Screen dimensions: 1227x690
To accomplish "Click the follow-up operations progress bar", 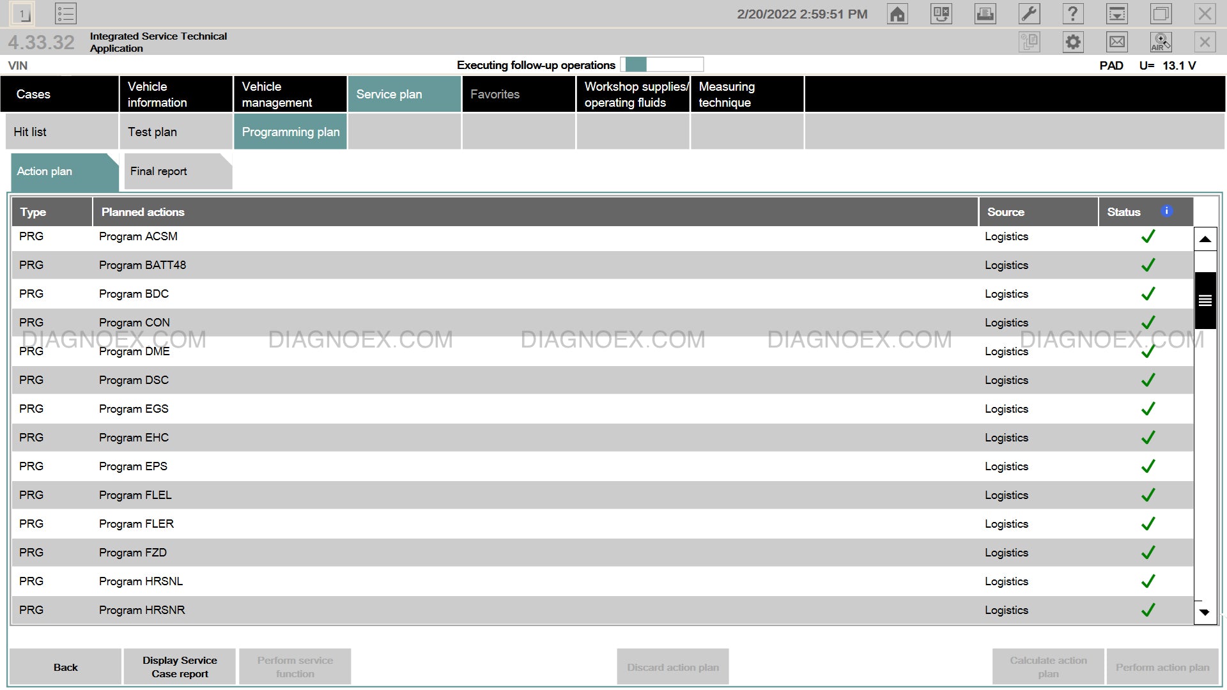I will click(x=662, y=65).
